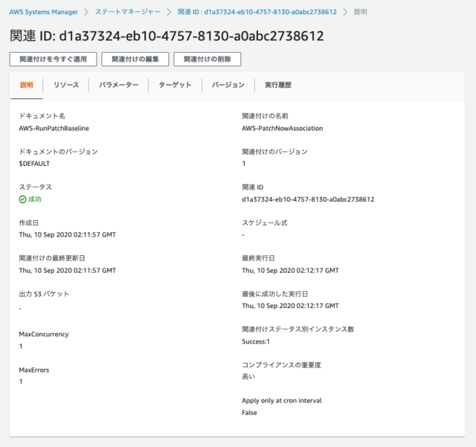Select document name AWS-RunPatchBaseline
This screenshot has height=447, width=476.
coord(54,128)
